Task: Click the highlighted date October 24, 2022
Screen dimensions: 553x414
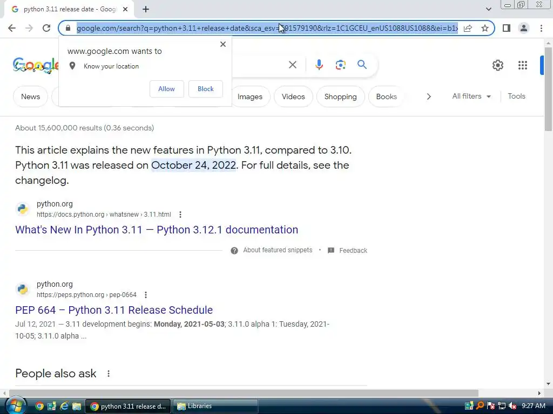Action: (194, 165)
